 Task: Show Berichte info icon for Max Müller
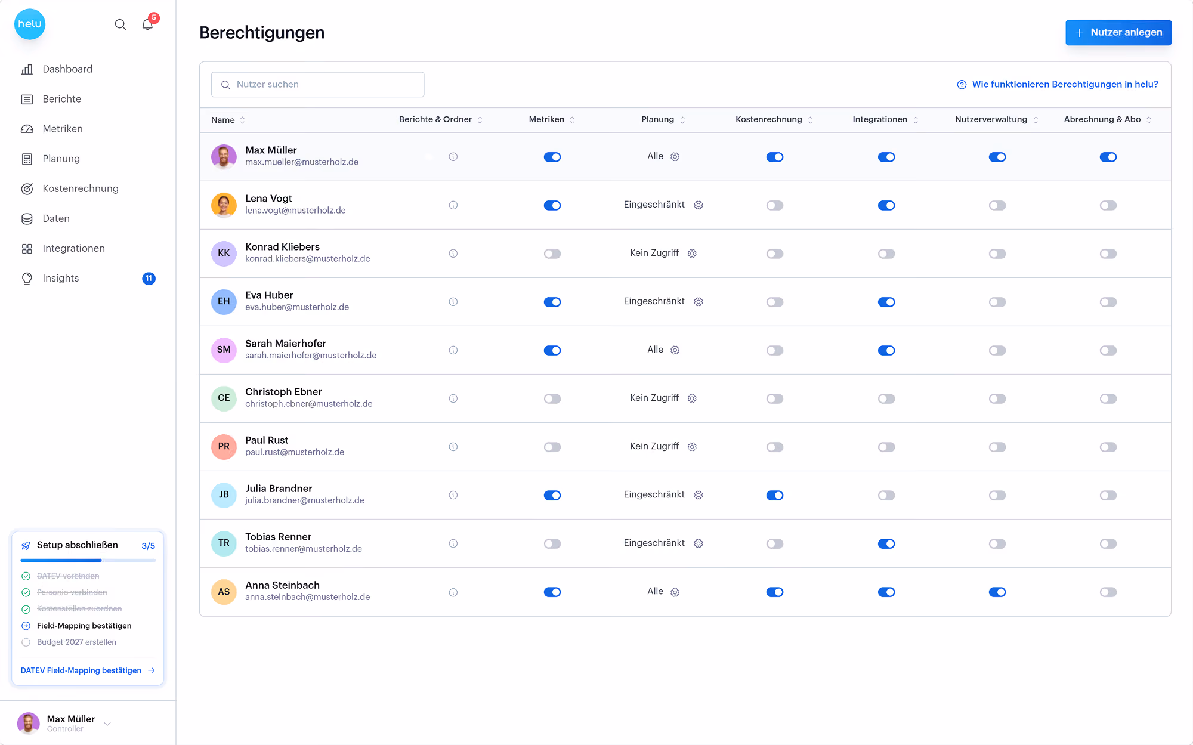(x=453, y=157)
